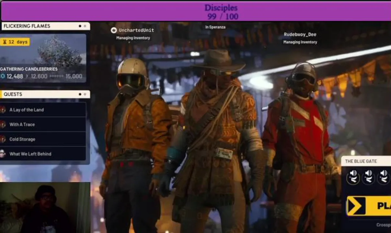Click the crown icon beside UnchartedUnit
391x233 pixels.
tap(113, 30)
